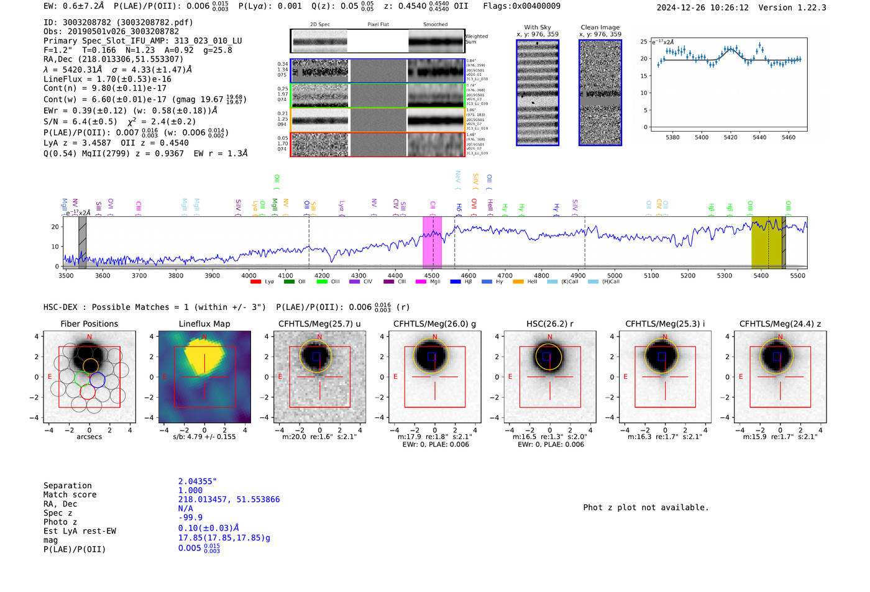Select the green-framed 2D spectrum row

coord(378,96)
